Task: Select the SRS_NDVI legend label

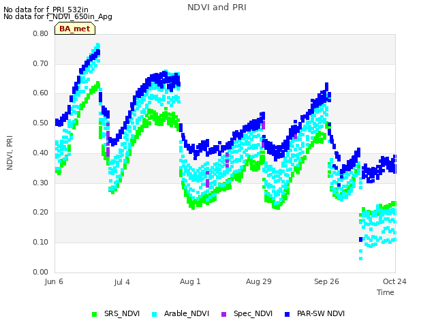Action: 122,313
